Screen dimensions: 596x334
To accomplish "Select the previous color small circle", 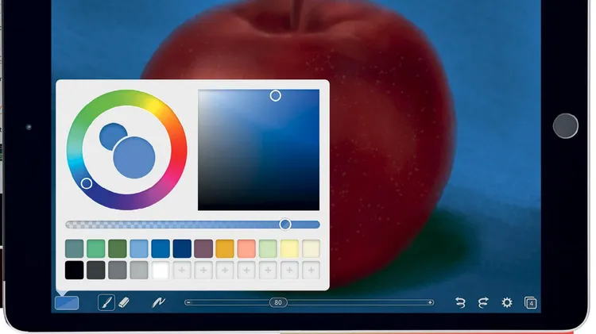I will (112, 136).
